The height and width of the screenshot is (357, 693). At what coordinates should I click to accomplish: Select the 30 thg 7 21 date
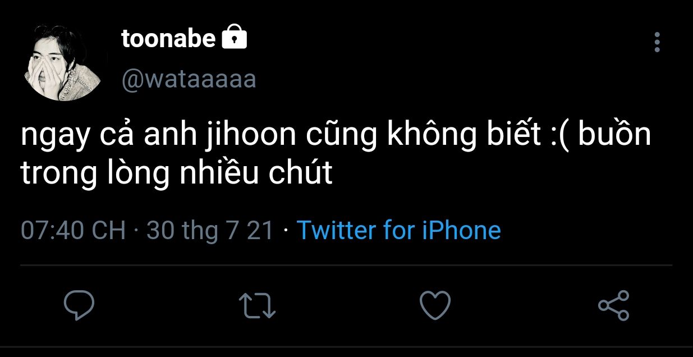[x=210, y=231]
